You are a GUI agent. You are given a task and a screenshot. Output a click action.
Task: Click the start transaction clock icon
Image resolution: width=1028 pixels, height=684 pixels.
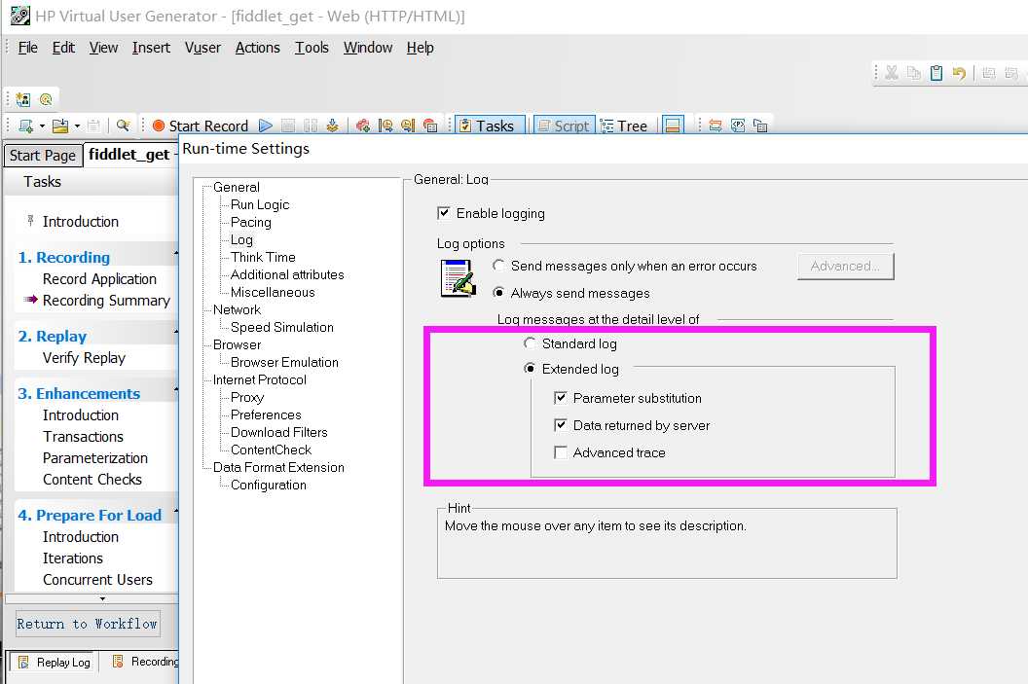(385, 126)
